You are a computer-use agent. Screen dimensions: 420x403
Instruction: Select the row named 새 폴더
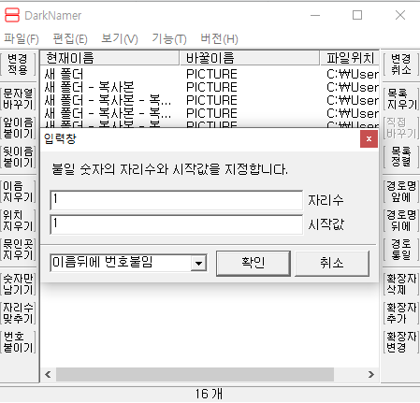pos(210,74)
